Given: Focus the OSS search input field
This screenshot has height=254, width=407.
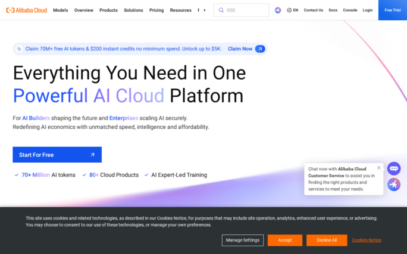Looking at the screenshot, I should tap(245, 10).
